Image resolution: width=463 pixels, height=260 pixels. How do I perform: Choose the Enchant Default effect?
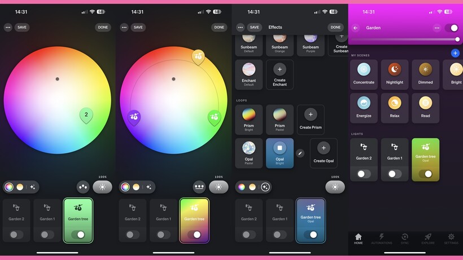click(248, 74)
